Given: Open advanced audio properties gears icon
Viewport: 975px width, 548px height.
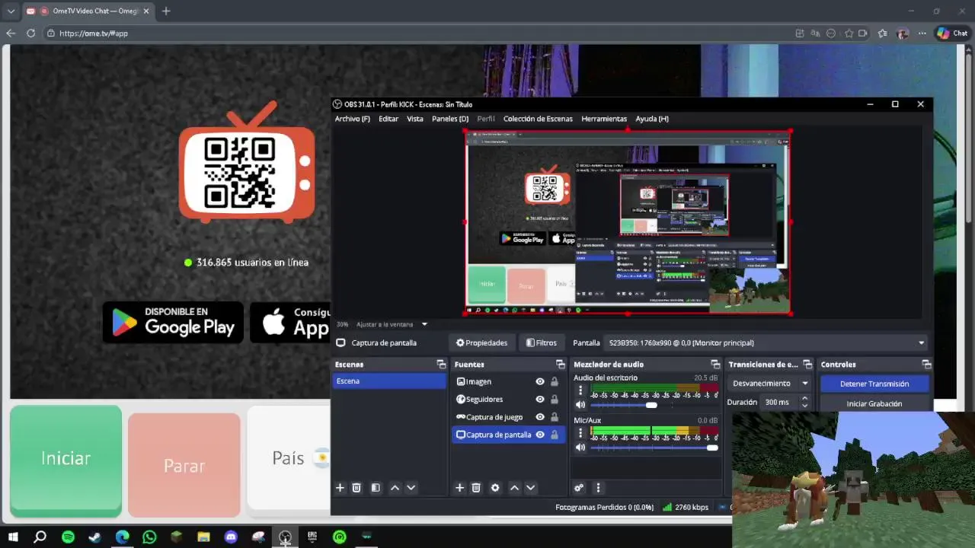Looking at the screenshot, I should click(579, 488).
